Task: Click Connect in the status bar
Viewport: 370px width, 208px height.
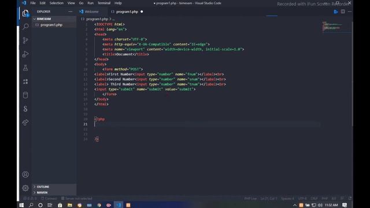Action: [x=49, y=199]
